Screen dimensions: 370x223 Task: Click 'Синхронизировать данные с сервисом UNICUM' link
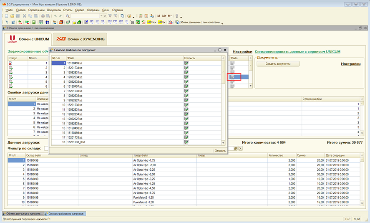(x=297, y=51)
